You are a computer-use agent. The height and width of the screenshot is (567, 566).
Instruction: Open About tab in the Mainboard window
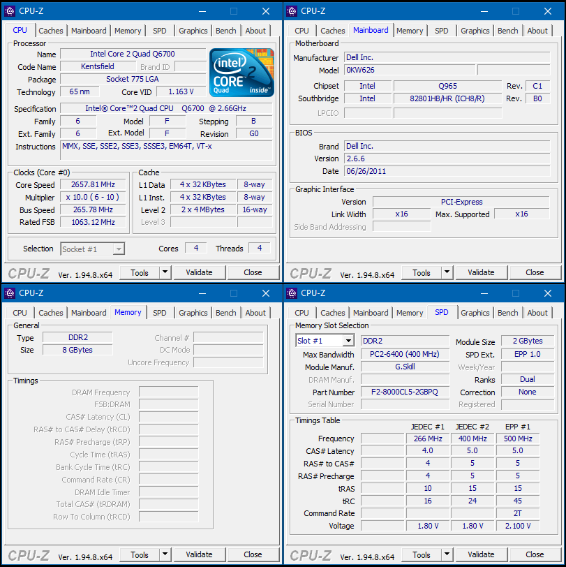click(x=537, y=31)
